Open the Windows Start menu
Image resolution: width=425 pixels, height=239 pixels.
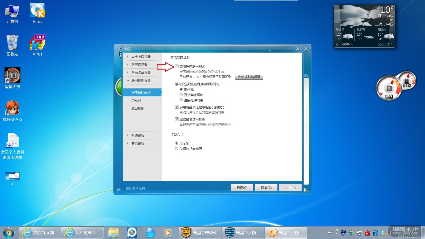(9, 233)
